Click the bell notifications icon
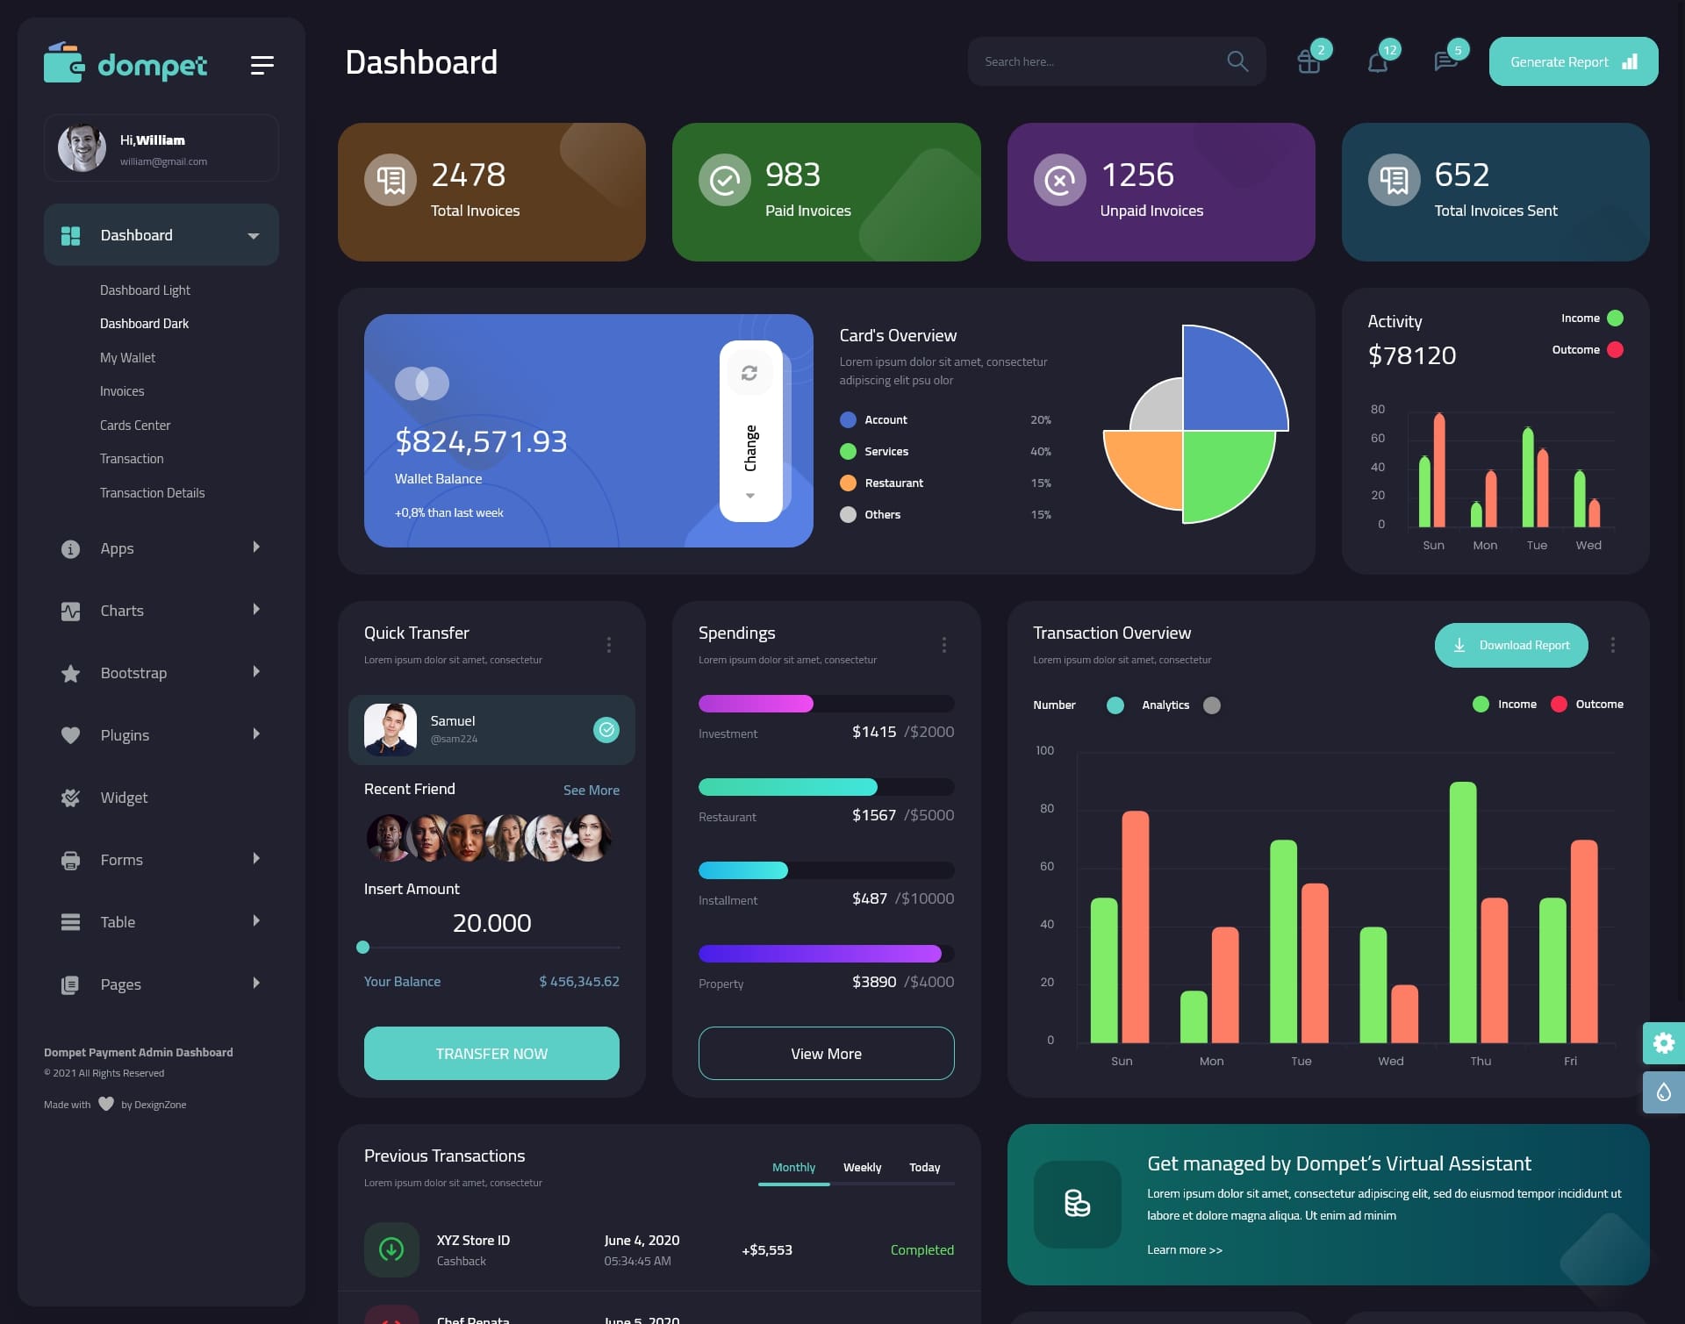Viewport: 1685px width, 1324px height. pos(1376,61)
